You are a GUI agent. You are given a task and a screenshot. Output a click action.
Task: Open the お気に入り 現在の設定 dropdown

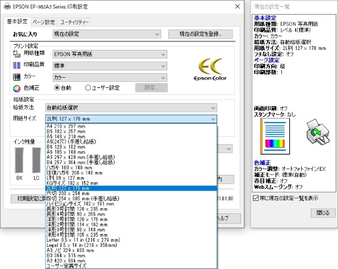(x=107, y=34)
